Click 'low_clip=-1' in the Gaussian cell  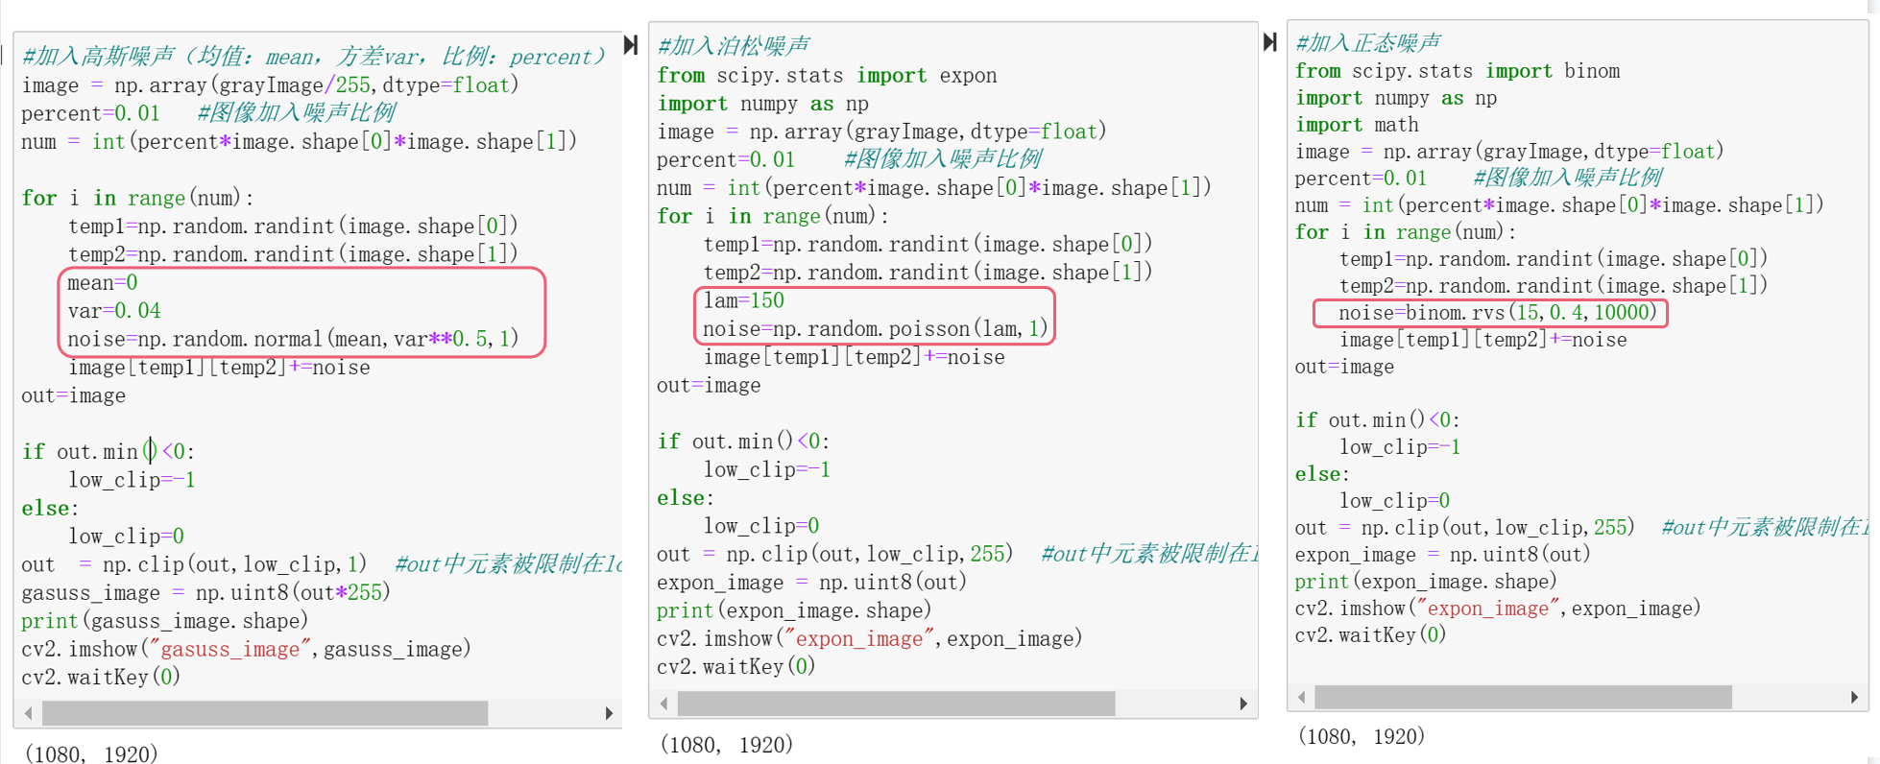pos(132,480)
